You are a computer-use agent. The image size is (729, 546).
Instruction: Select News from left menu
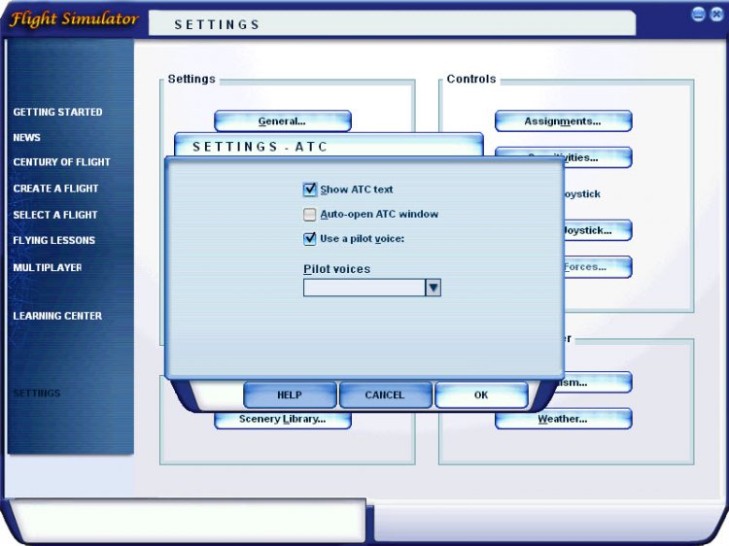tap(27, 138)
